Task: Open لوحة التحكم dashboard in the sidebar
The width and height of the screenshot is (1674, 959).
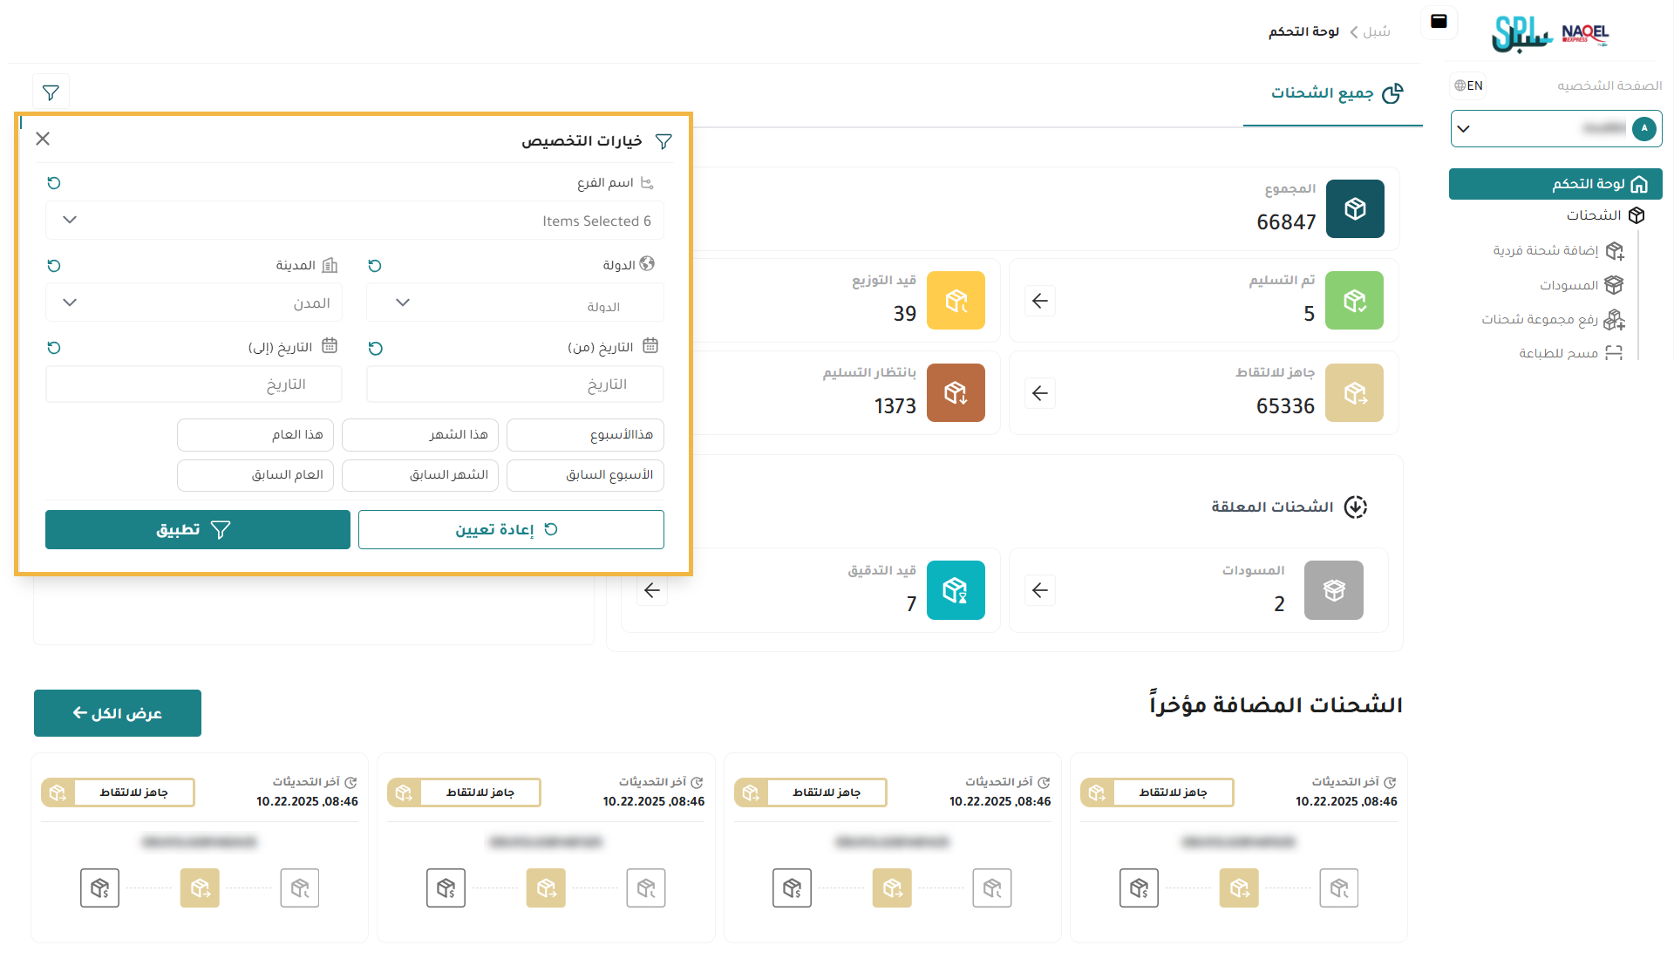Action: (x=1555, y=184)
